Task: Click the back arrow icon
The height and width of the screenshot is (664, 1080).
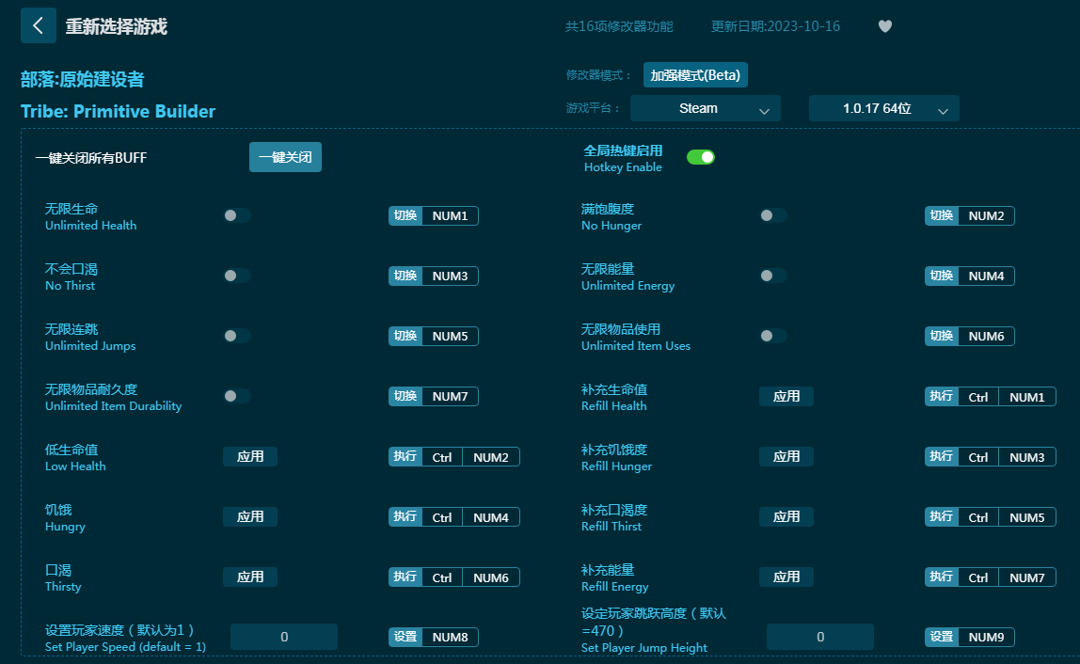Action: (x=38, y=25)
